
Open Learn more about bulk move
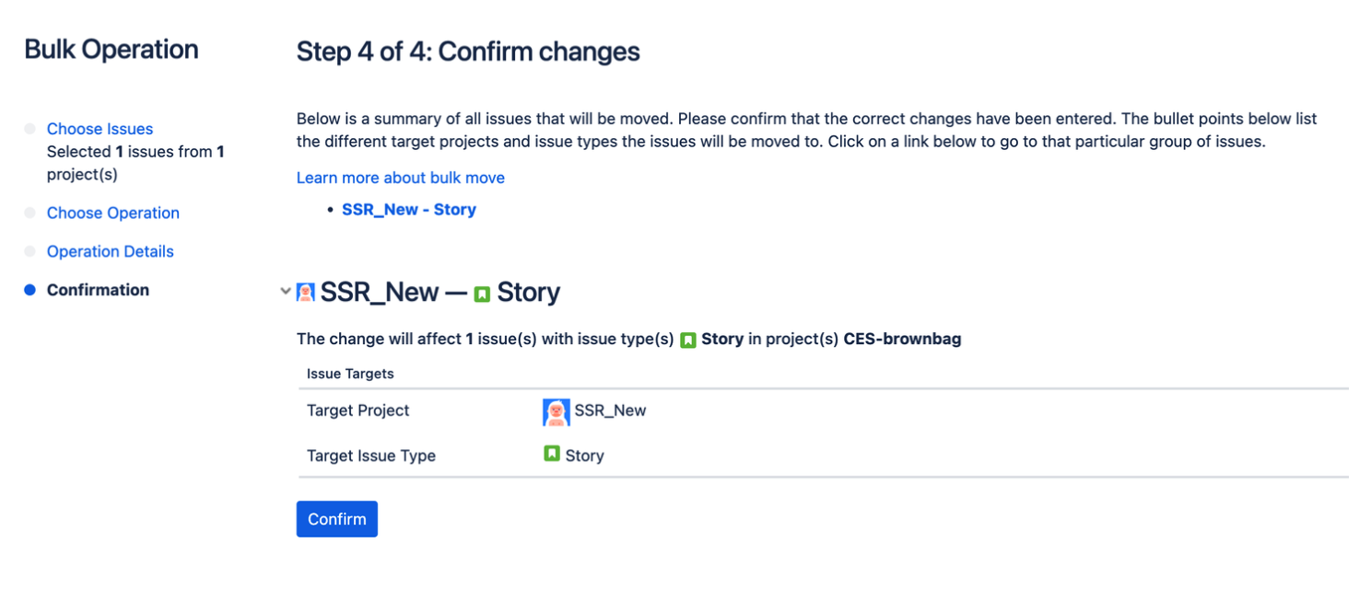point(401,178)
